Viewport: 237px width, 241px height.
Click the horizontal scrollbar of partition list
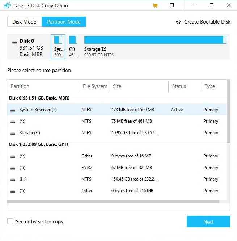(x=113, y=202)
